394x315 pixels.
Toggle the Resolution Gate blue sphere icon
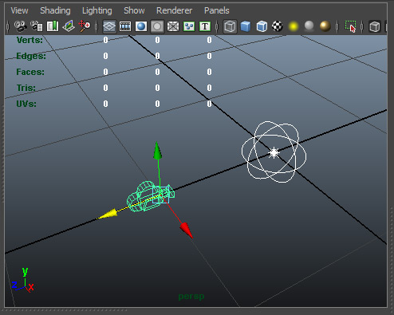141,26
